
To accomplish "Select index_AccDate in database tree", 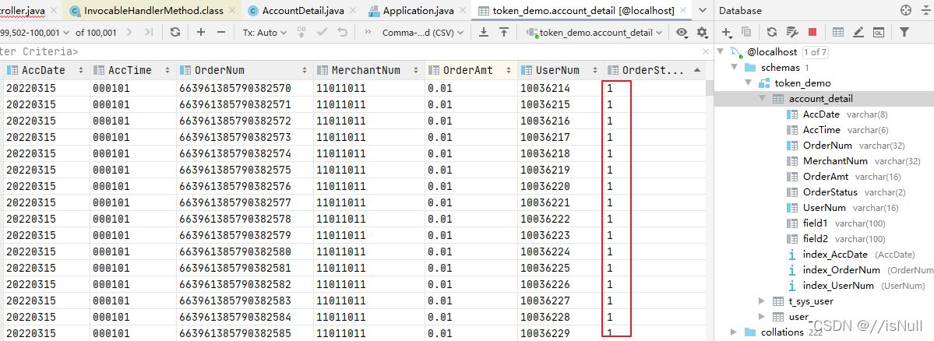I will (835, 255).
